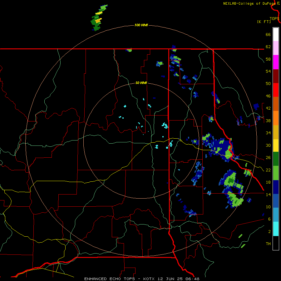Viewport: 281px width, 281px height.
Task: Click the black TH legend swatch
Action: click(x=276, y=243)
